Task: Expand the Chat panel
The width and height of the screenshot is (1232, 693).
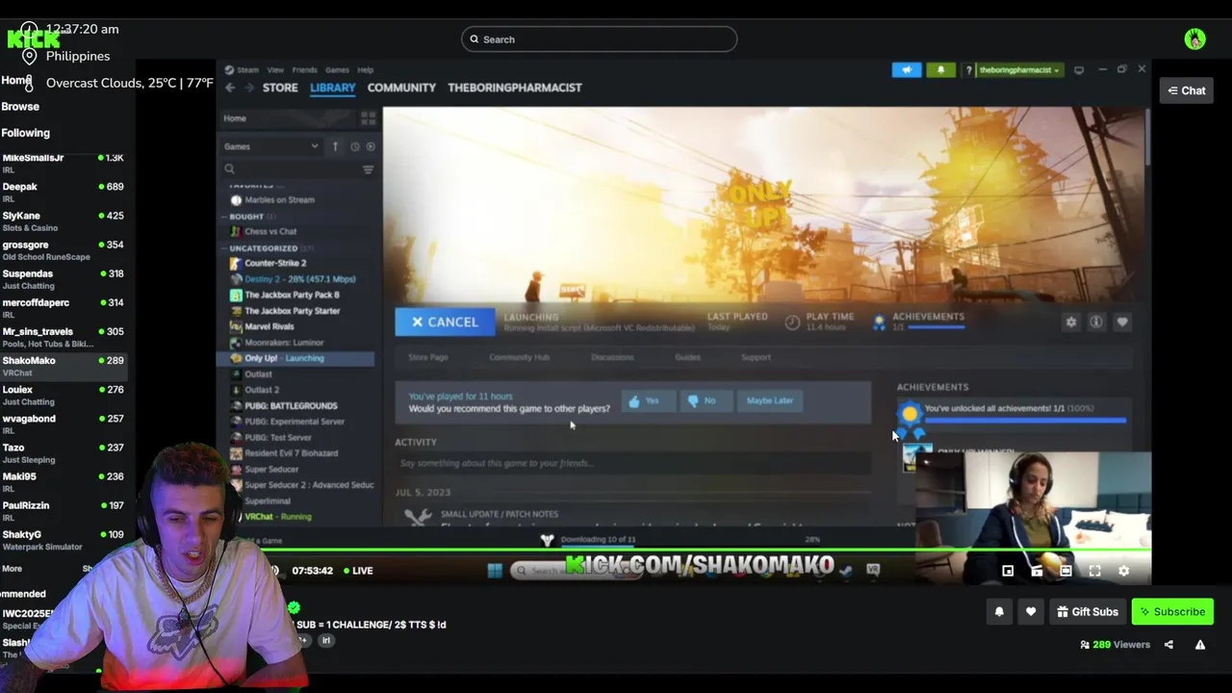Action: click(x=1186, y=90)
